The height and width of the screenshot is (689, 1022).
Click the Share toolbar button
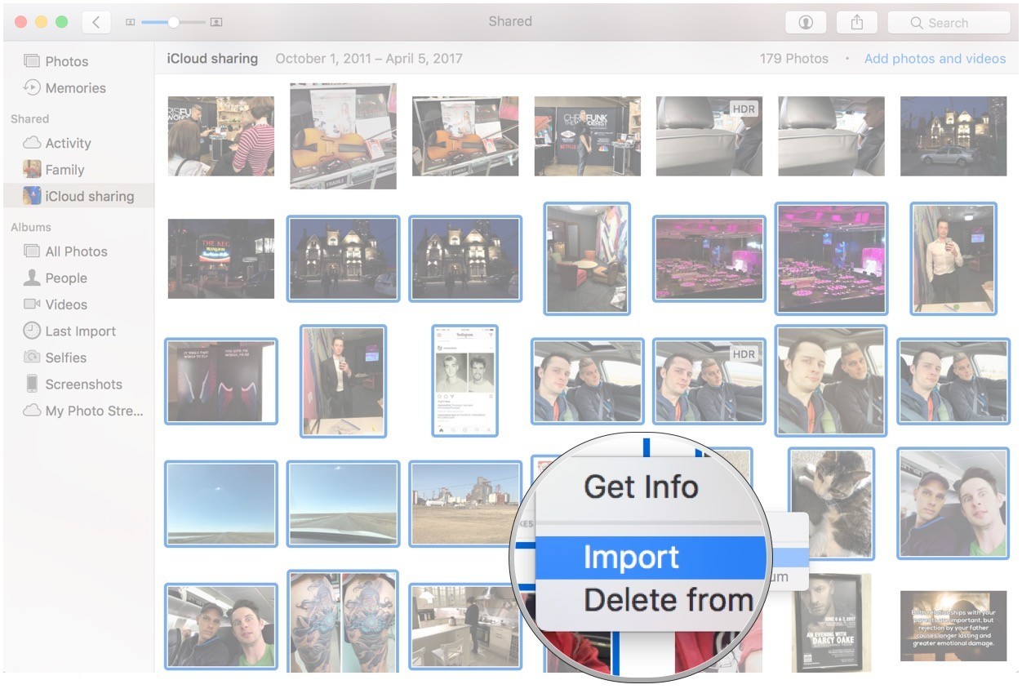[x=856, y=23]
